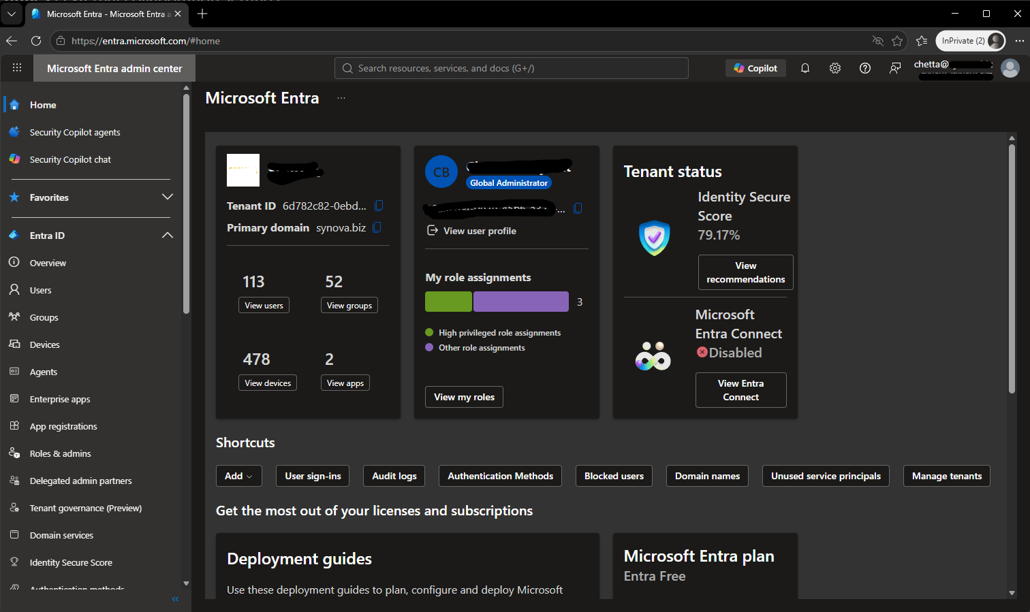
Task: Open the notifications bell icon
Action: coord(805,68)
